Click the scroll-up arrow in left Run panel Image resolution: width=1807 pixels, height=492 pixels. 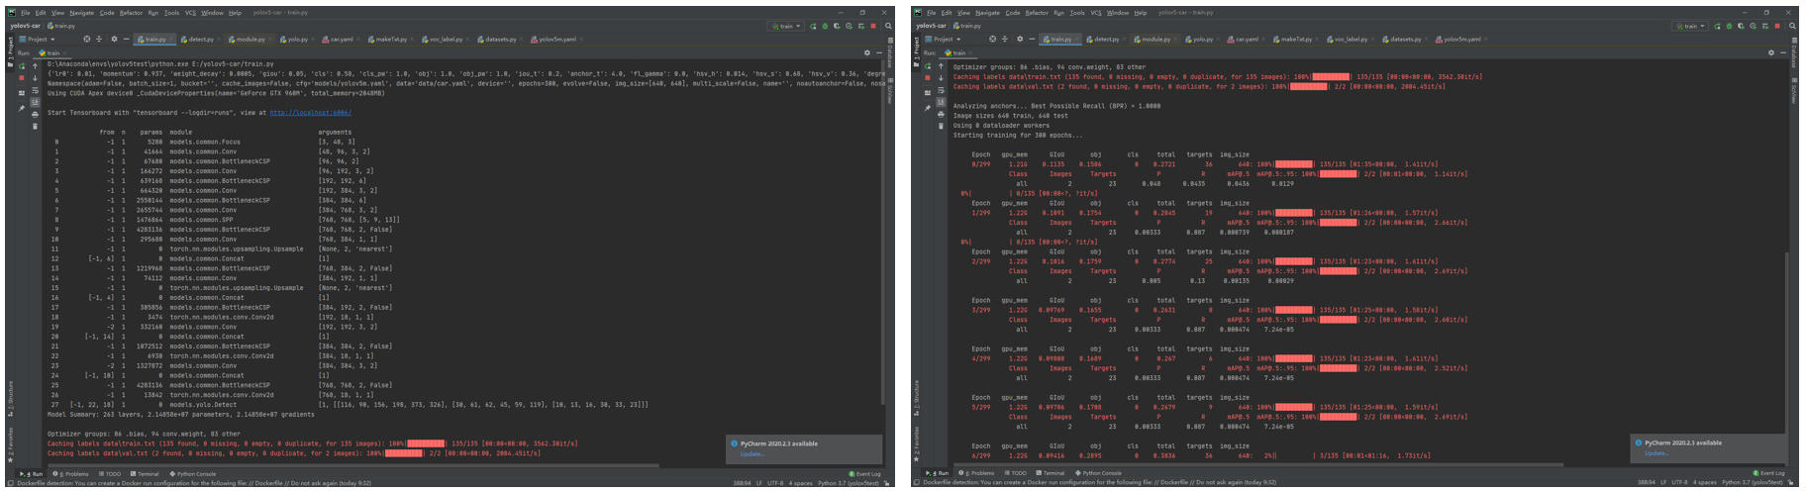point(35,66)
